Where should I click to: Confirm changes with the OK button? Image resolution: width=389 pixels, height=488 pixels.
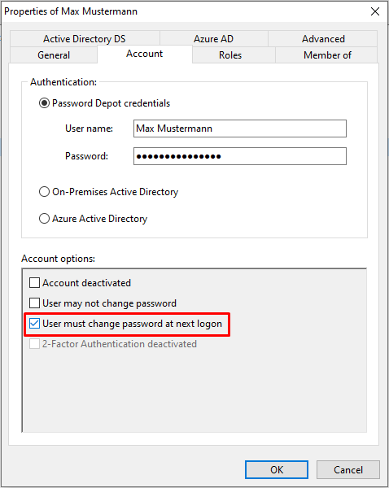pos(277,469)
